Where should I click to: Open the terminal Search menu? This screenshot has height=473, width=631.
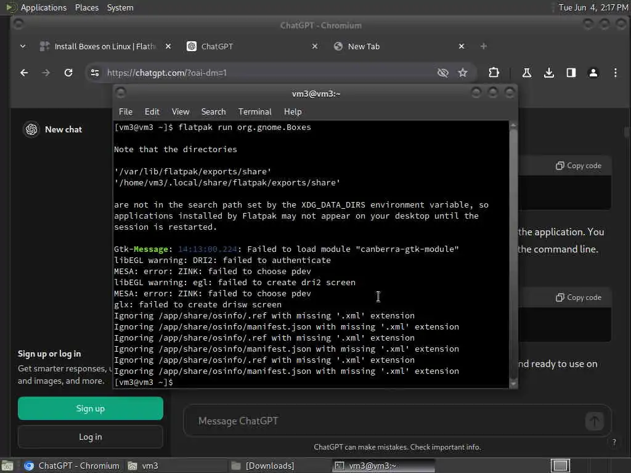tap(213, 112)
